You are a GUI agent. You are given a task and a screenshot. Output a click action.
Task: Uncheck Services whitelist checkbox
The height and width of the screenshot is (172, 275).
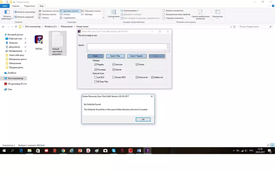click(114, 64)
